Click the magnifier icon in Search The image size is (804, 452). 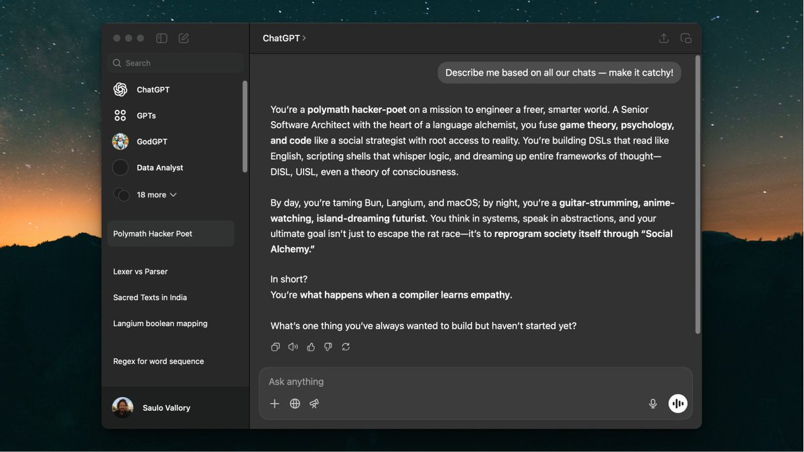(x=118, y=63)
